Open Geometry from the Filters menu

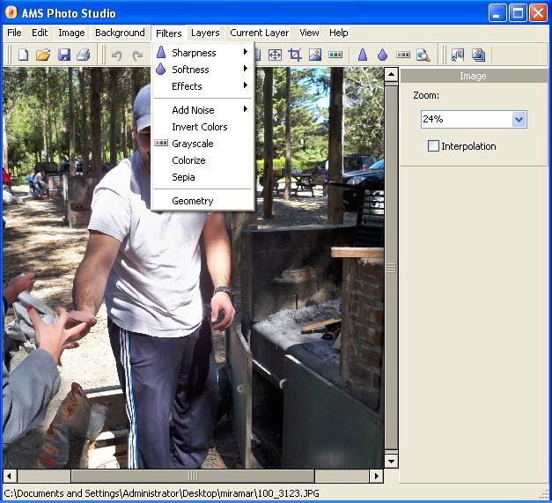[204, 201]
